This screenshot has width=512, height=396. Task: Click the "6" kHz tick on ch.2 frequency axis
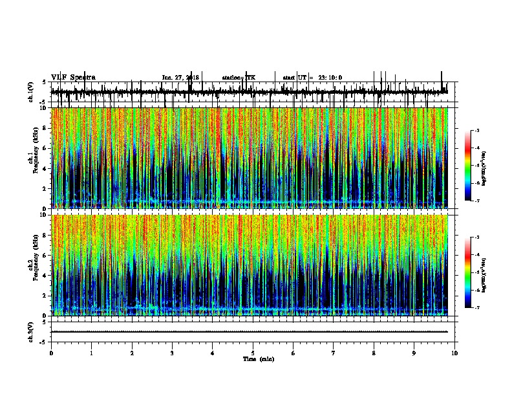pos(45,256)
